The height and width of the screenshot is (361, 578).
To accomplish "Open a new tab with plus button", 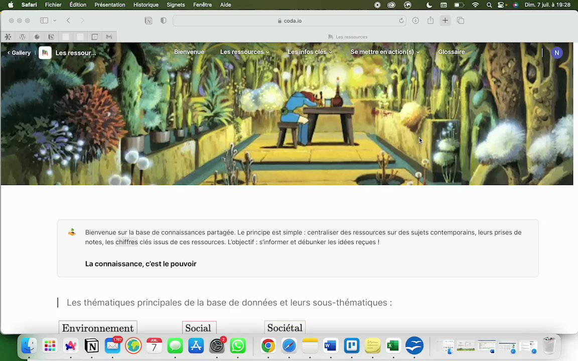I will pyautogui.click(x=445, y=21).
